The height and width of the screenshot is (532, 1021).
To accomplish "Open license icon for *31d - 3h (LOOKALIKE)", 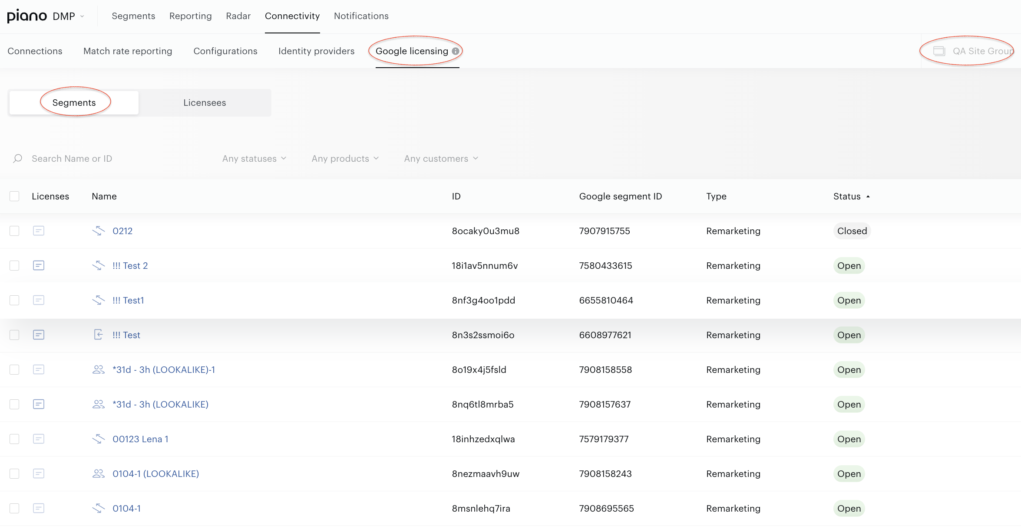I will (39, 404).
